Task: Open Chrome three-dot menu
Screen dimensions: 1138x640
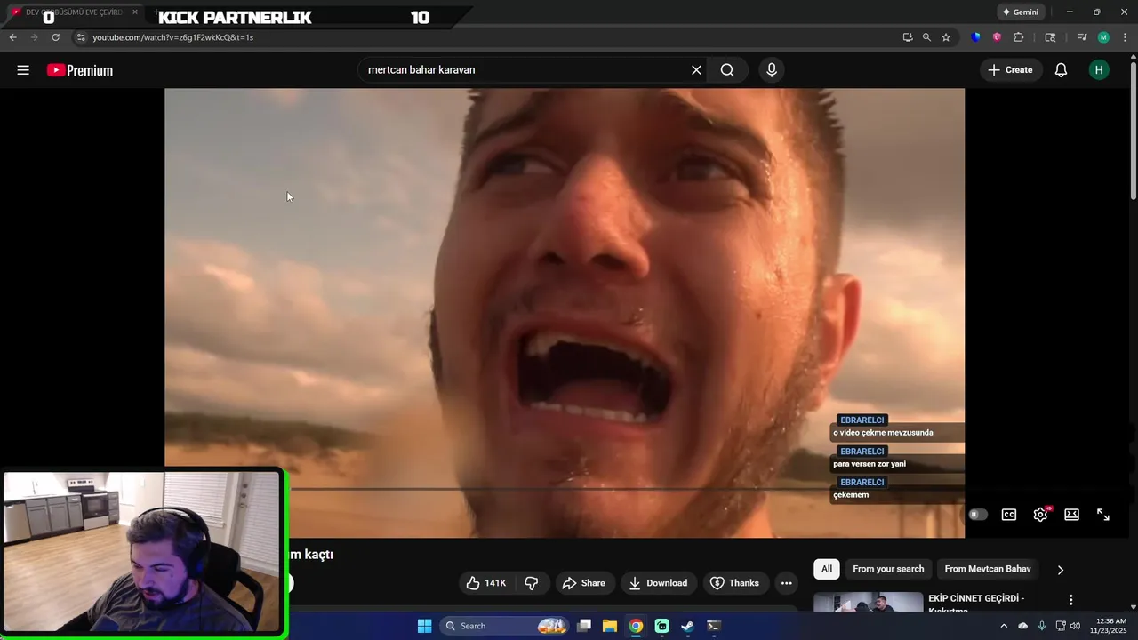Action: click(x=1125, y=37)
